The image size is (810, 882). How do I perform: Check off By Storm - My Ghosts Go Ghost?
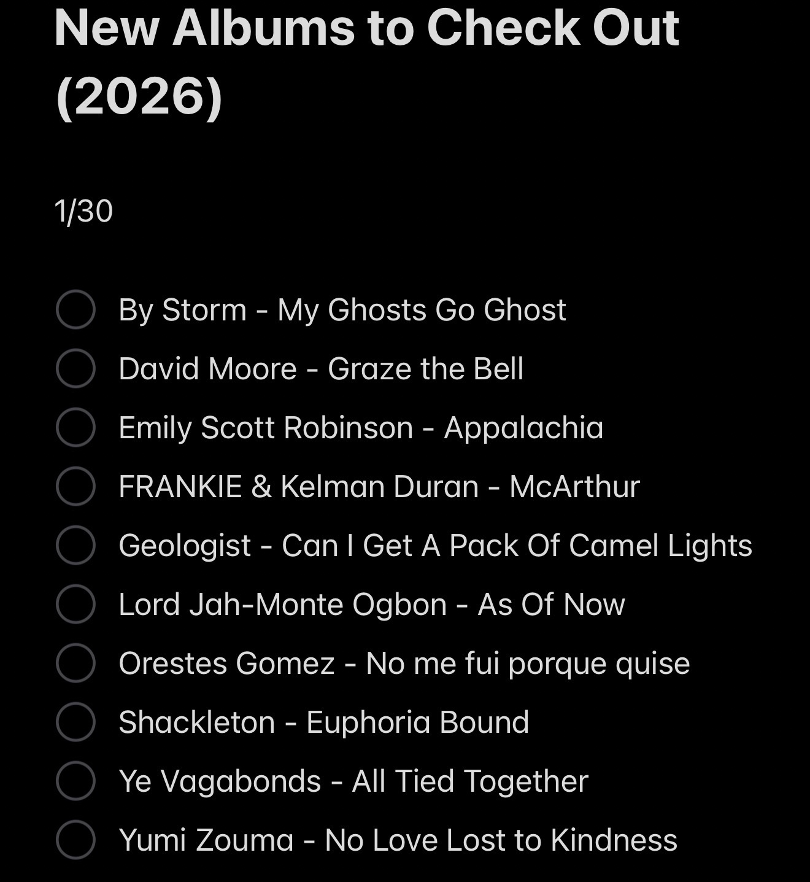75,309
